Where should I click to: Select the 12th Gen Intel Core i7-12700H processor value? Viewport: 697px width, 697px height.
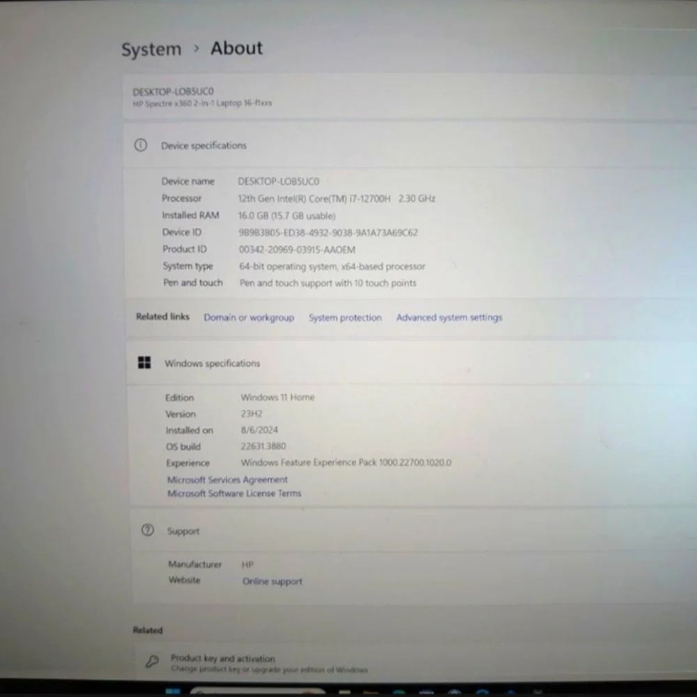[337, 199]
